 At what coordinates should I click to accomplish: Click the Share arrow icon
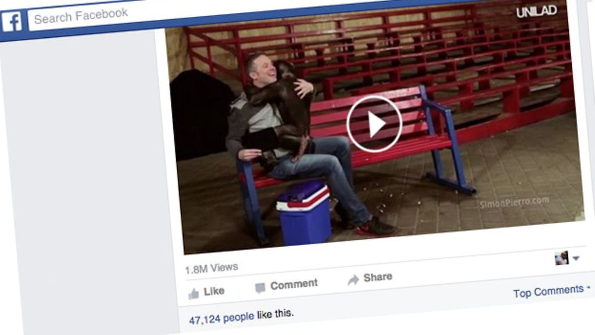coord(353,280)
